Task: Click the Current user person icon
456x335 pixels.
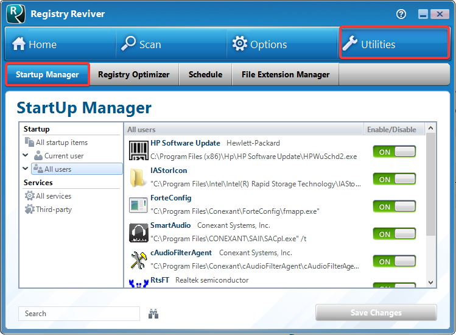Action: pyautogui.click(x=38, y=156)
